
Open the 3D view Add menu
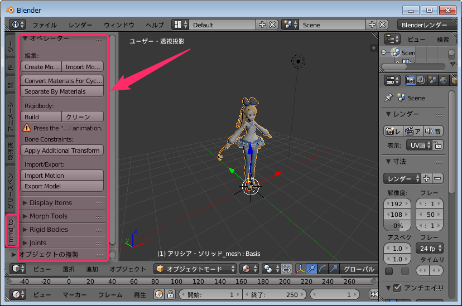pos(92,269)
